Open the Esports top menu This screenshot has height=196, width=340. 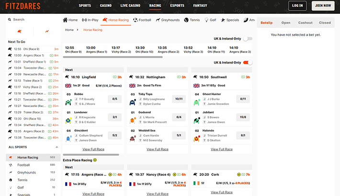tap(177, 6)
